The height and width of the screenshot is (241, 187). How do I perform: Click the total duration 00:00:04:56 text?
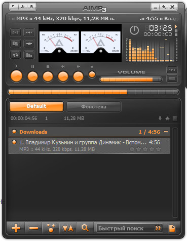click(x=24, y=118)
